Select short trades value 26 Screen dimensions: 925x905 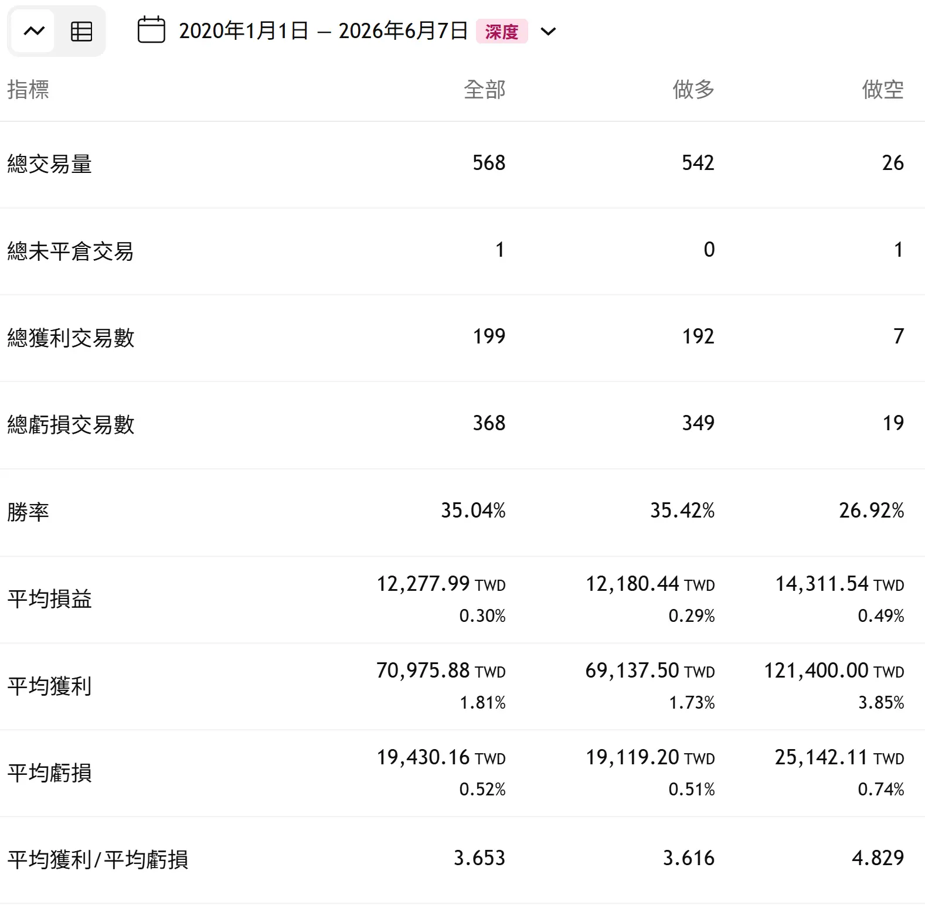tap(893, 163)
